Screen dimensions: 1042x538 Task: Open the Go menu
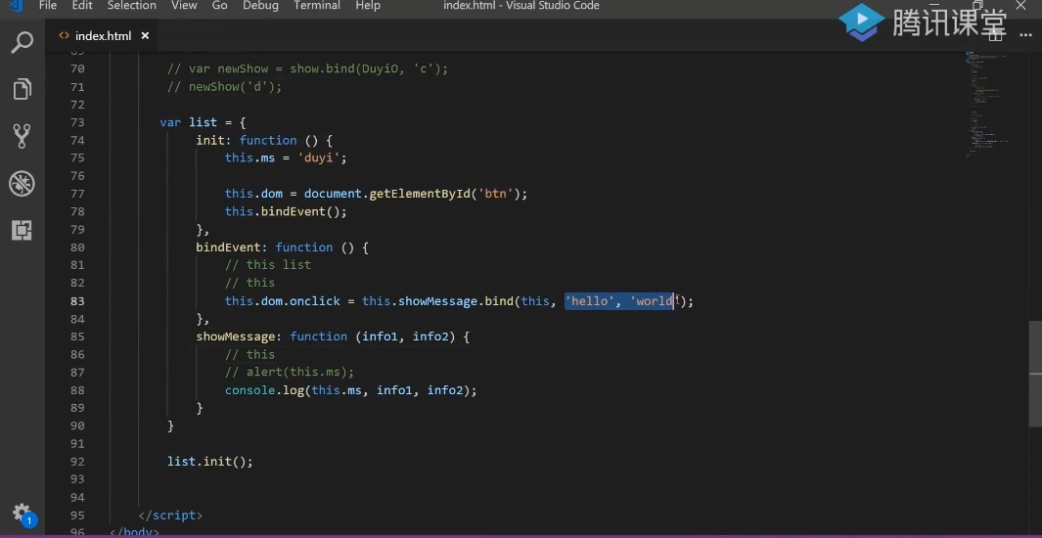pos(220,6)
